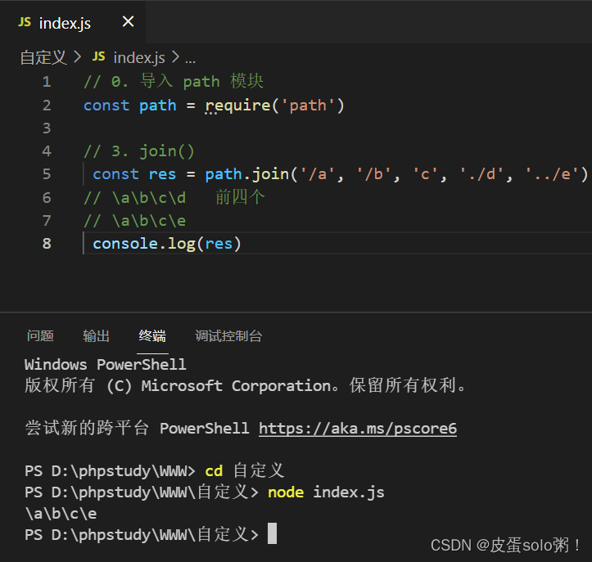Open the 自定义 folder breadcrumb
This screenshot has width=592, height=562.
pyautogui.click(x=43, y=57)
